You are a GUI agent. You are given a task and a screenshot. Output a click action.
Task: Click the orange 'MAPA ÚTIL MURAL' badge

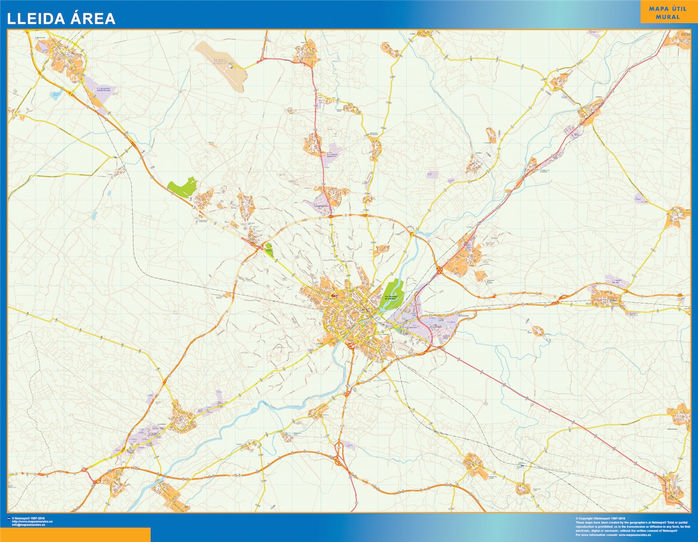coord(668,13)
